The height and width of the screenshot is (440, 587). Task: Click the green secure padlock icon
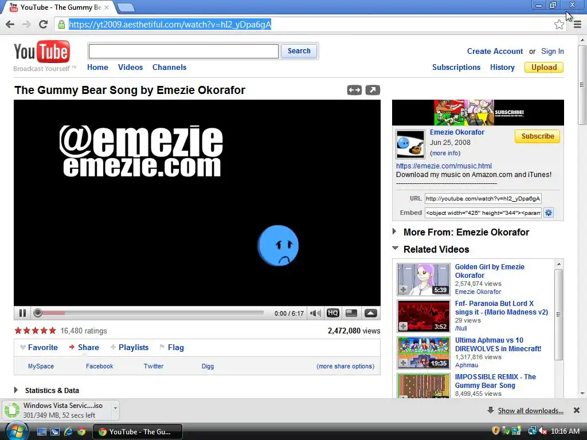click(x=61, y=25)
